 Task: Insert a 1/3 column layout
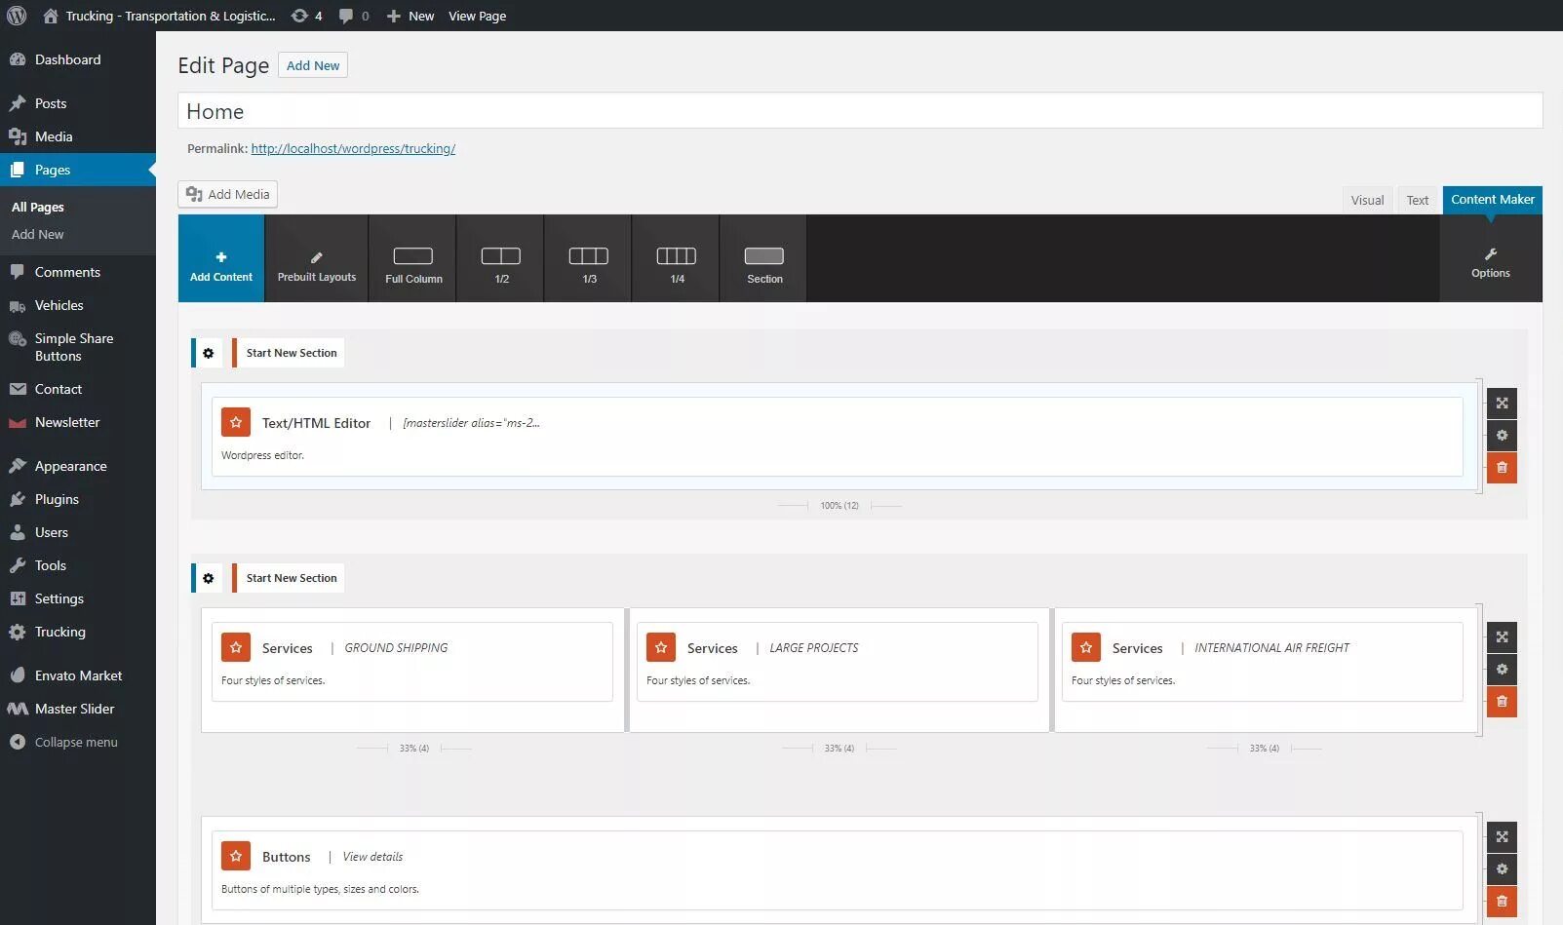click(589, 258)
